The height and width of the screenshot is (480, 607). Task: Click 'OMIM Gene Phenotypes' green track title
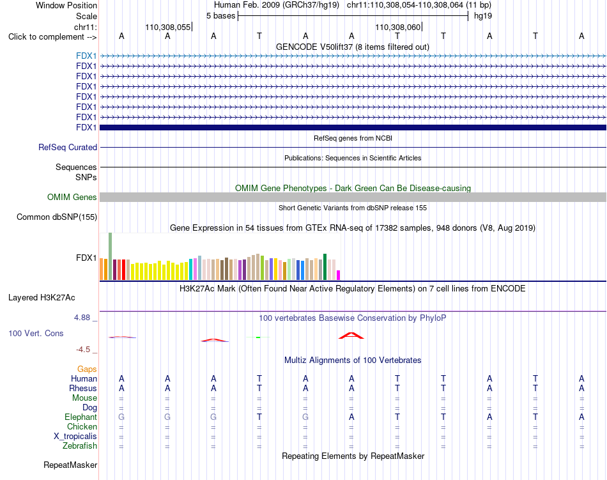click(353, 188)
